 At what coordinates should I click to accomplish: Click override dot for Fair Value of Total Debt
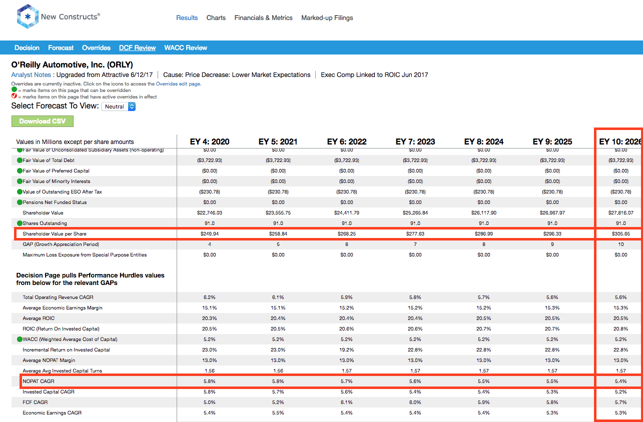coord(20,160)
